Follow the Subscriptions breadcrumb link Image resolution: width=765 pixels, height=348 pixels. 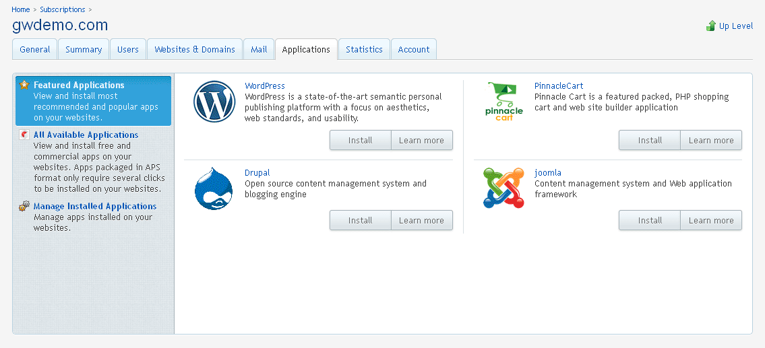(x=63, y=9)
